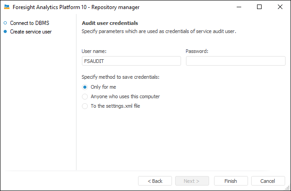Choose "Anyone who uses this computer" option

pyautogui.click(x=85, y=96)
